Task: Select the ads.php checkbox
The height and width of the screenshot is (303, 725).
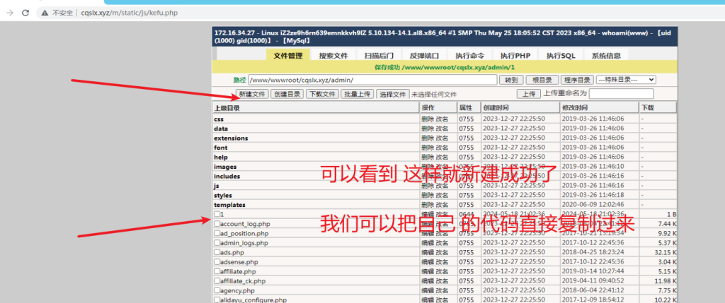Action: (217, 252)
